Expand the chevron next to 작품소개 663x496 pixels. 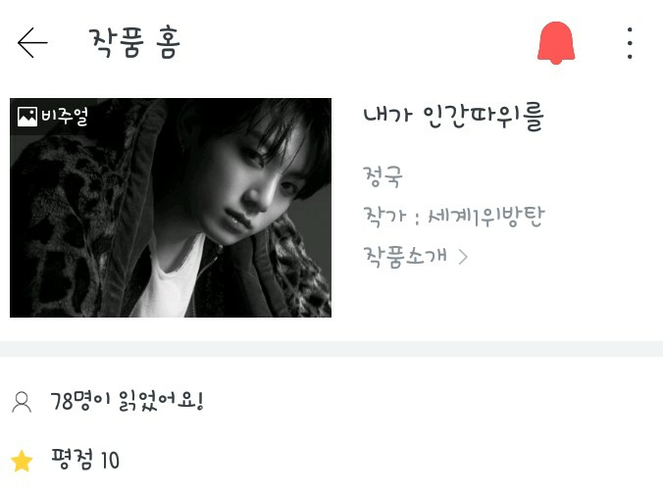coord(464,257)
